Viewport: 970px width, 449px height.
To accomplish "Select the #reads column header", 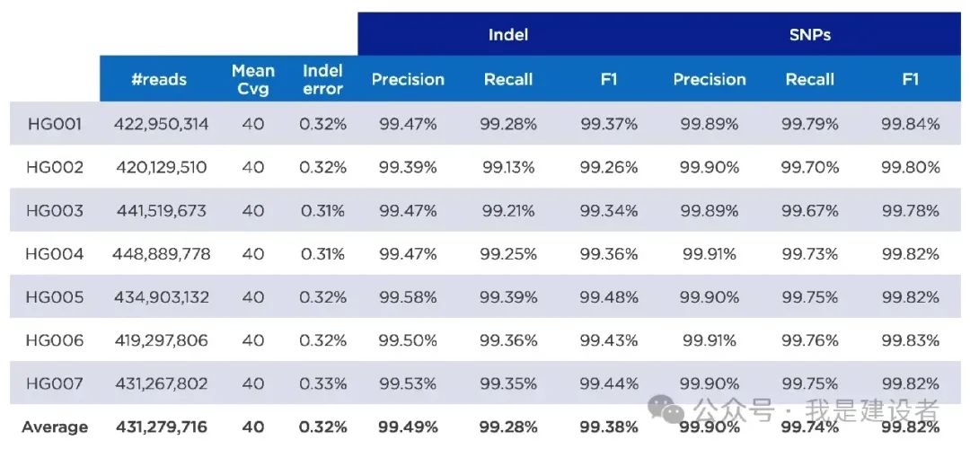I will point(159,79).
